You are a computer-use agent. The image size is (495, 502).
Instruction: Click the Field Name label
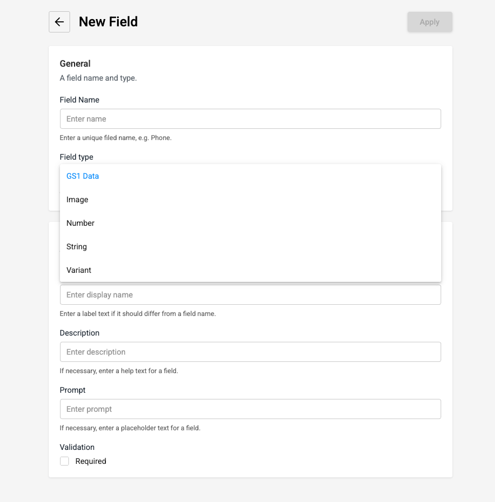click(80, 100)
